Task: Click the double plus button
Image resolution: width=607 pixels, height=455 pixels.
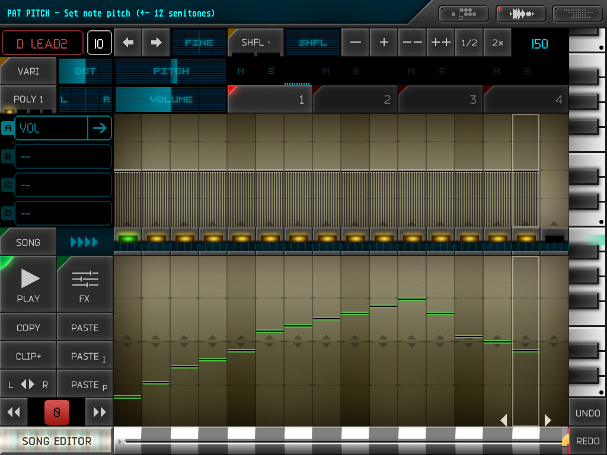Action: click(441, 43)
